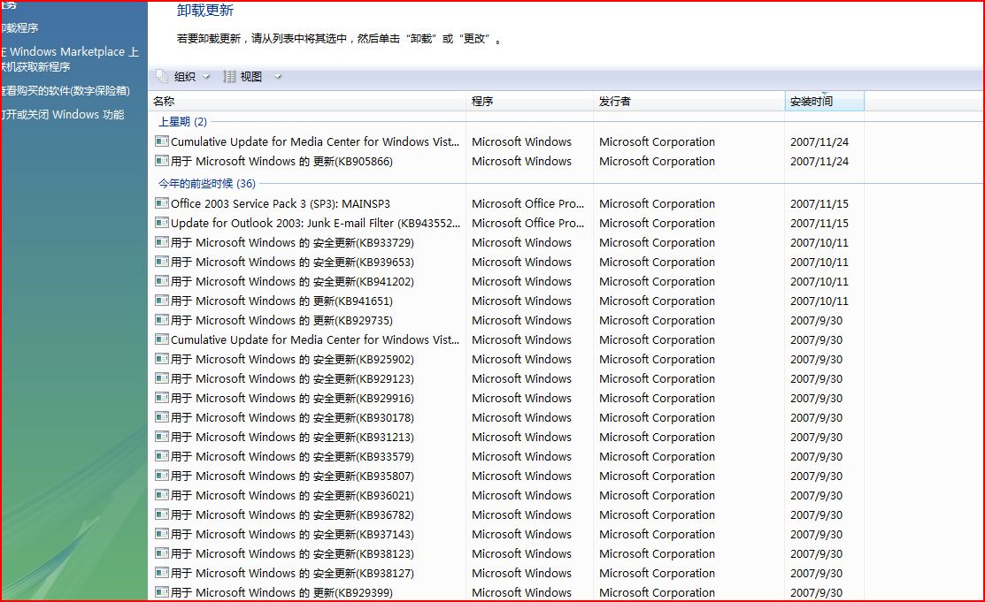Click the icon for Office 2003 Service Pack 3
Image resolution: width=985 pixels, height=602 pixels.
pos(161,203)
